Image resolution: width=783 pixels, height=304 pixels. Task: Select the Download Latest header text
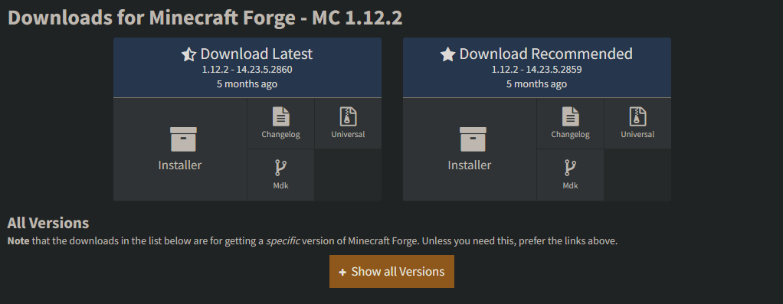[x=256, y=54]
